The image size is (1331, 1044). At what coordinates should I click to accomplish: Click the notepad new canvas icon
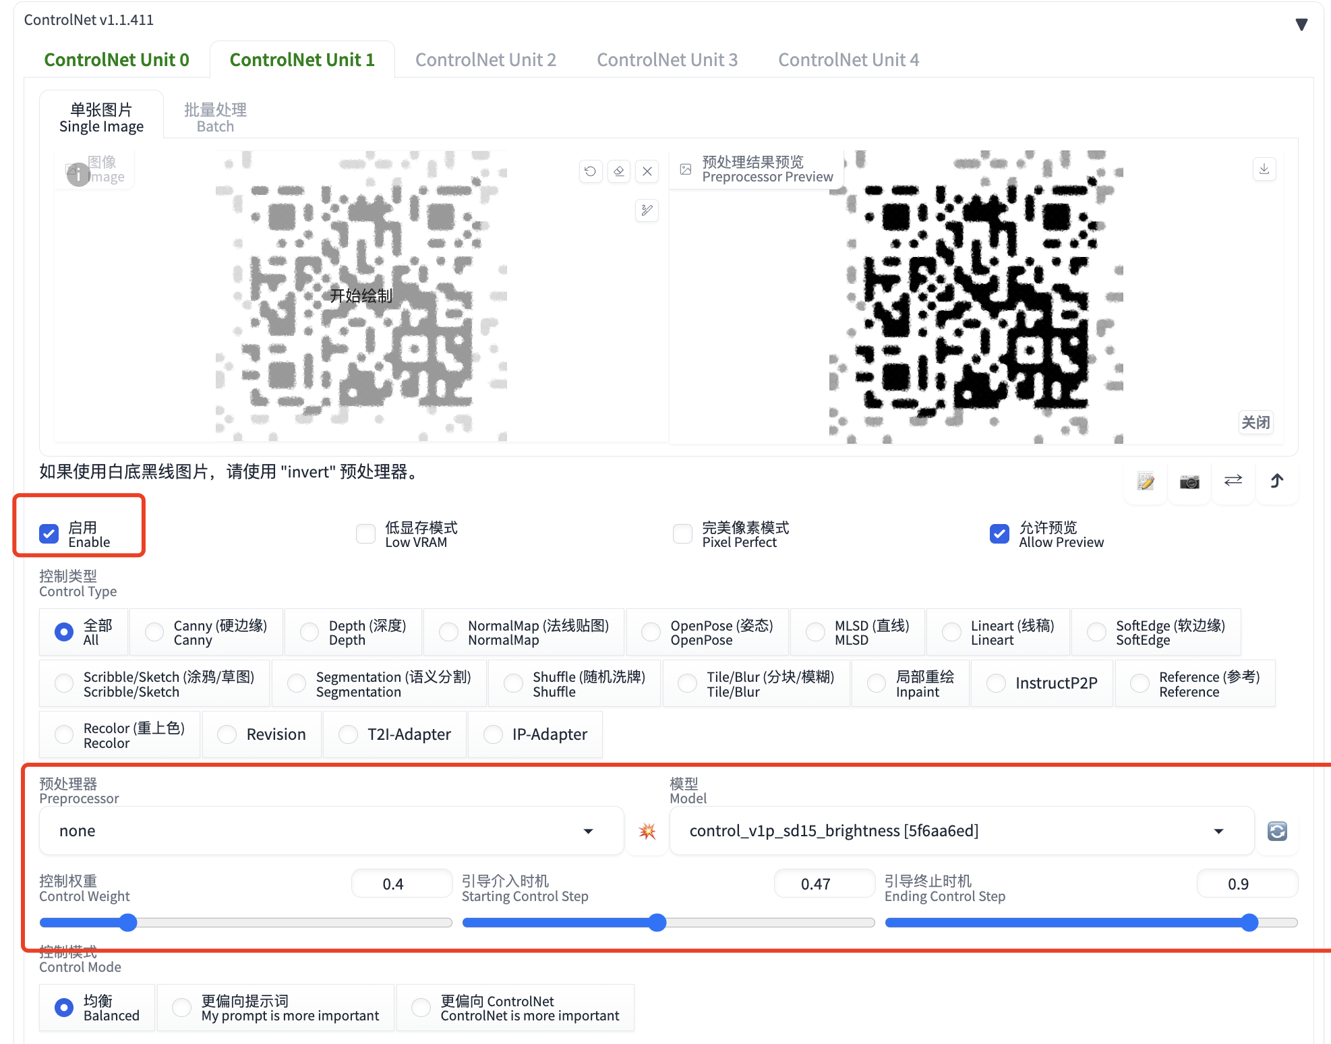(x=1146, y=481)
